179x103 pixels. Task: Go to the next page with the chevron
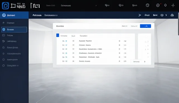tap(145, 62)
